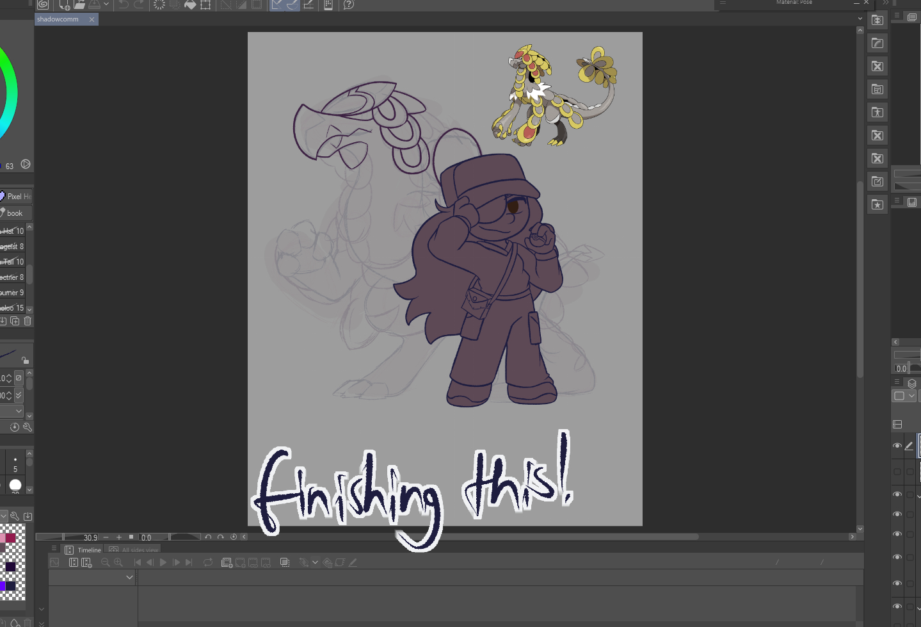Open the save dropdown arrow in command bar
This screenshot has width=921, height=627.
[106, 4]
